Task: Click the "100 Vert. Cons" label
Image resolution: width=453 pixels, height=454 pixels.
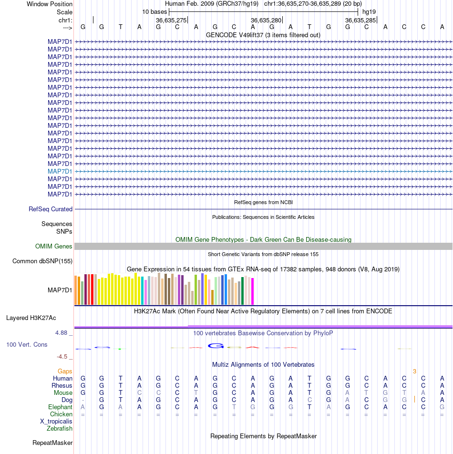Action: coord(27,344)
